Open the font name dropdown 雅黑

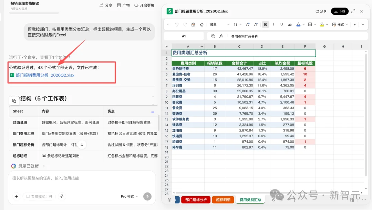219,25
